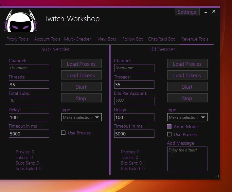Viewport: 232px width, 192px height.
Task: Click the Subs Sent: 0 counter
Action: tap(27, 163)
